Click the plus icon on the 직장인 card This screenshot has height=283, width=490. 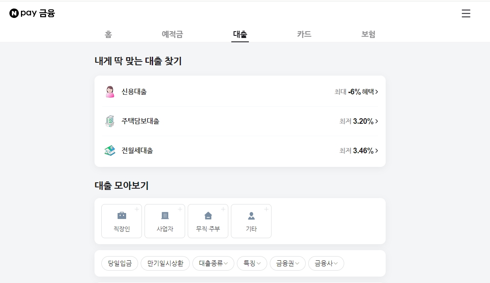[x=138, y=209]
